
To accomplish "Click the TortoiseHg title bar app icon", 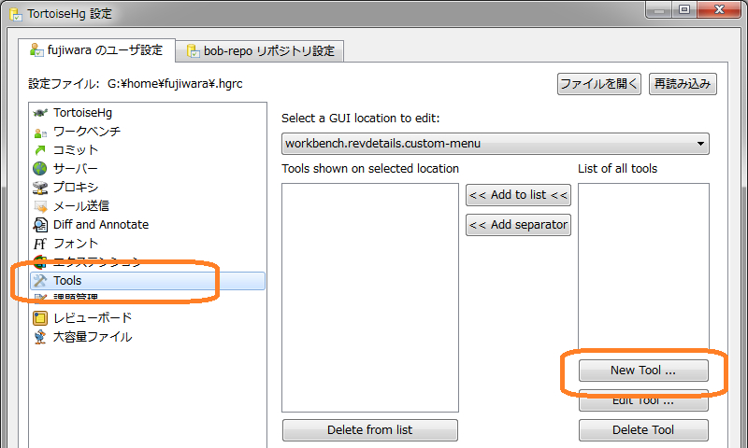I will (x=16, y=14).
